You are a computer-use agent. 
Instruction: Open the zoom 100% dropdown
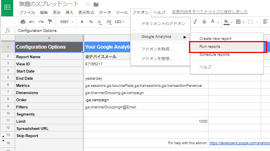click(x=67, y=22)
